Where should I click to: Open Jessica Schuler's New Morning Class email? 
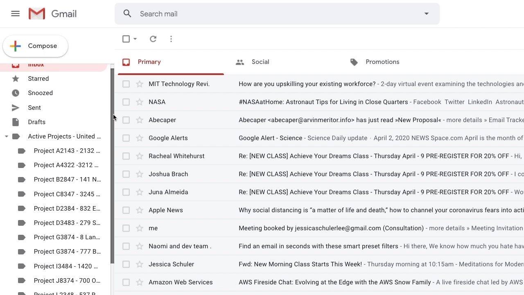click(x=319, y=264)
